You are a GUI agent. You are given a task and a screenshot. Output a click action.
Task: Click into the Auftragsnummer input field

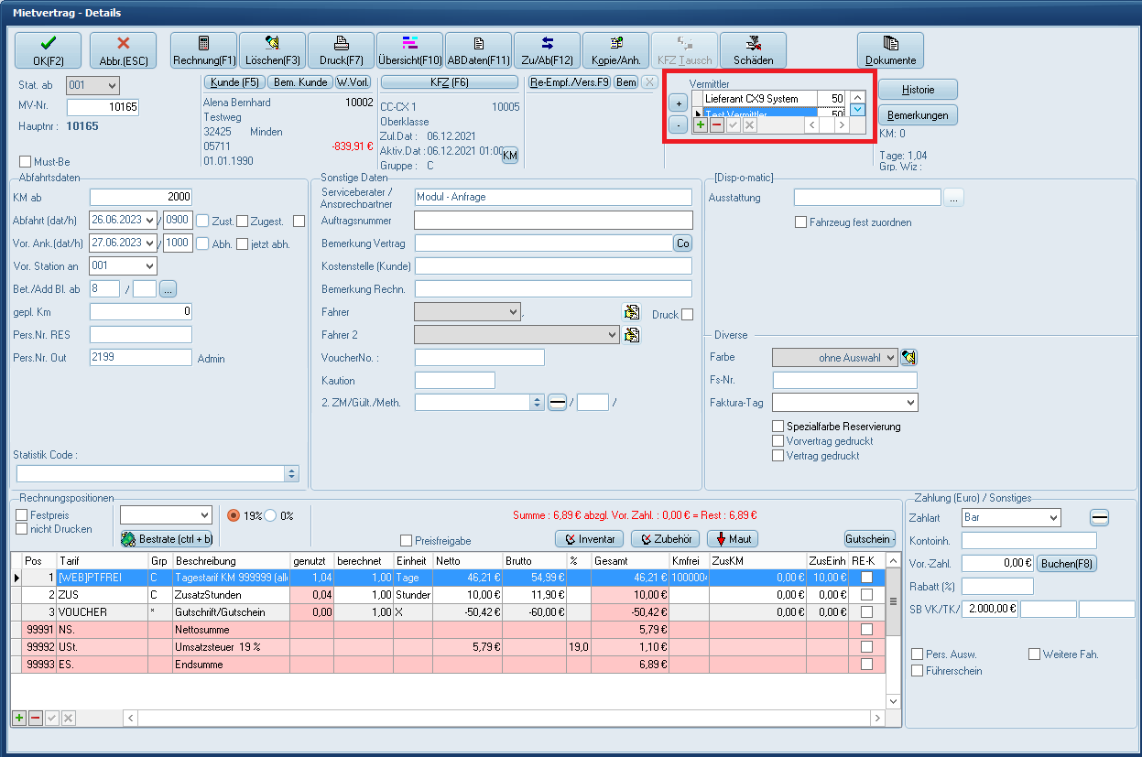point(553,221)
